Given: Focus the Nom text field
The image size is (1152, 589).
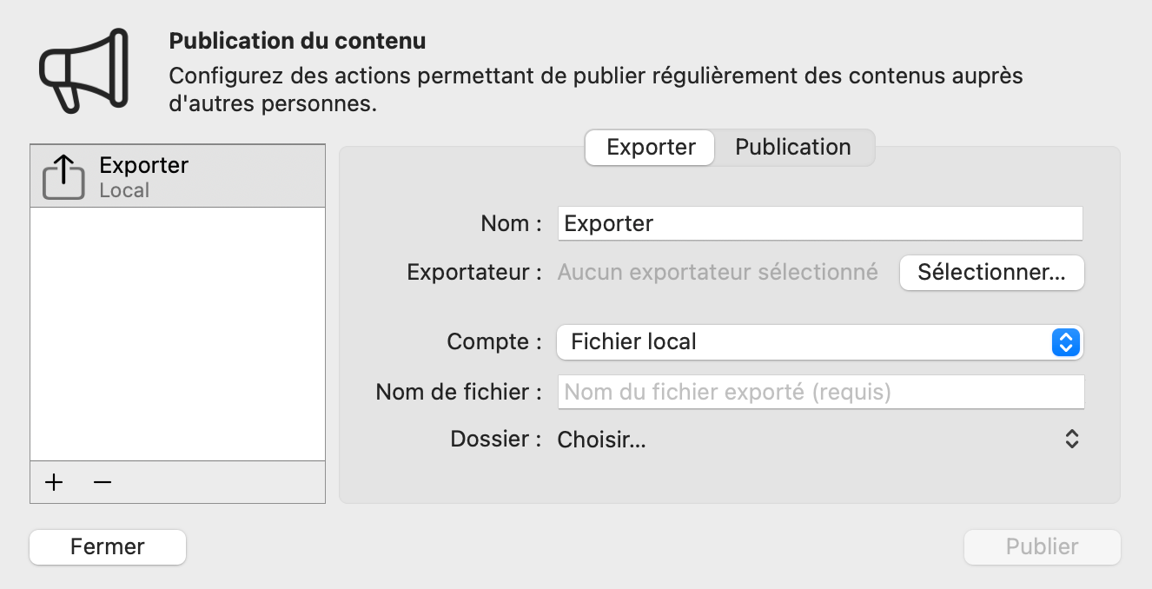Looking at the screenshot, I should point(819,223).
